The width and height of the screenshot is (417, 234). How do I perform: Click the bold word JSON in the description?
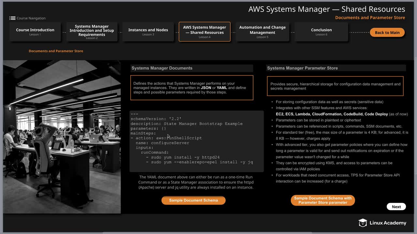[x=206, y=88]
